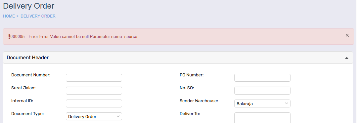Go to HOME in the breadcrumb
This screenshot has width=357, height=123.
coord(9,16)
